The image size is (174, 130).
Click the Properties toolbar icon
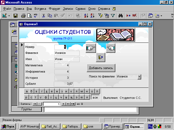pos(142,16)
